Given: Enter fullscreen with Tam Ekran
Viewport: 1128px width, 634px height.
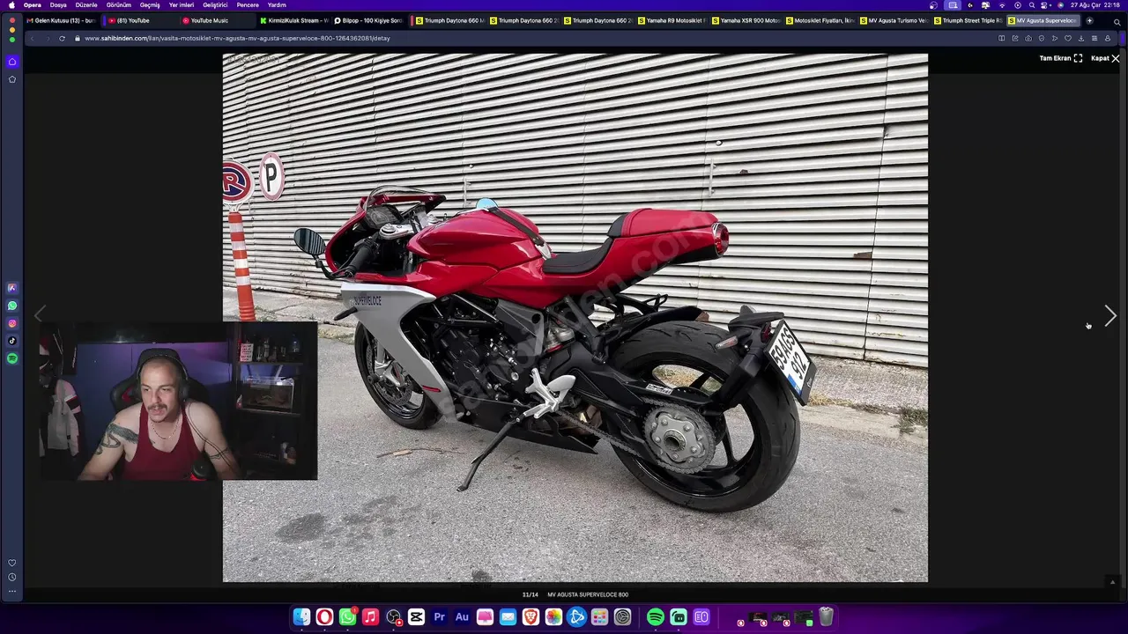Looking at the screenshot, I should click(1060, 58).
